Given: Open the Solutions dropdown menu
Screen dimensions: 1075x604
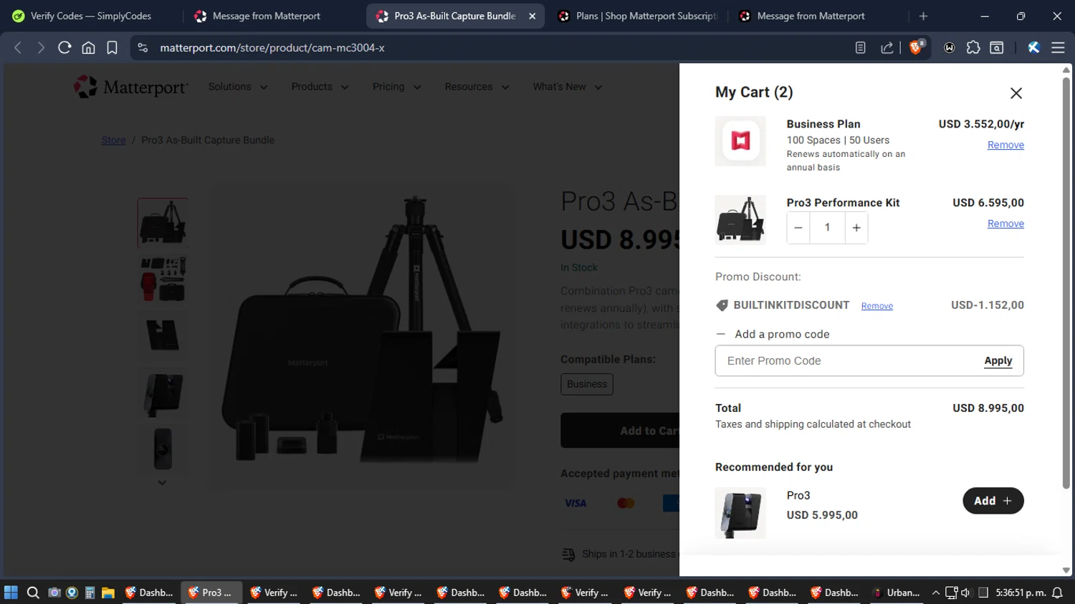Looking at the screenshot, I should 238,87.
